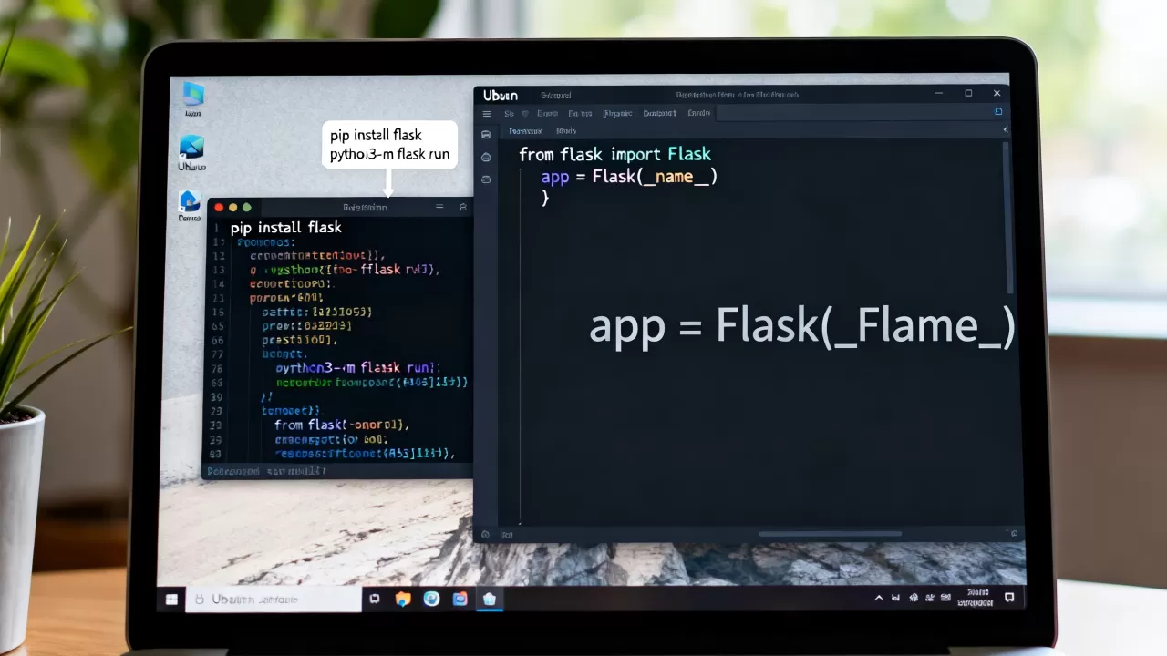Click 'pip install flask' line in terminal

click(286, 228)
